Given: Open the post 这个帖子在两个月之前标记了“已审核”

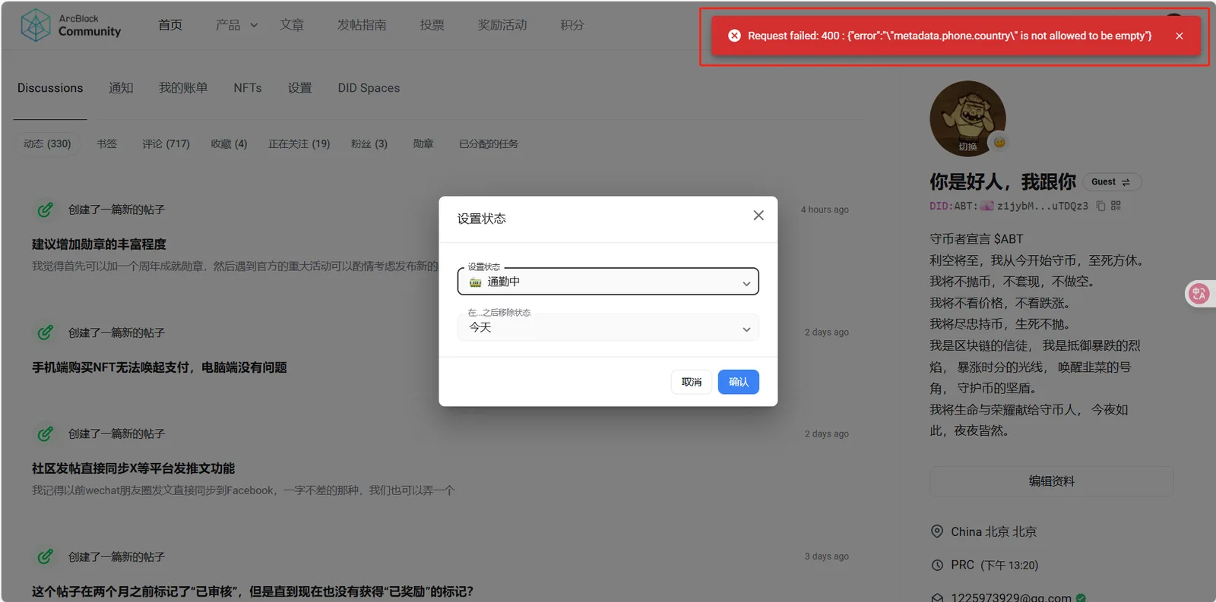Looking at the screenshot, I should click(x=252, y=591).
